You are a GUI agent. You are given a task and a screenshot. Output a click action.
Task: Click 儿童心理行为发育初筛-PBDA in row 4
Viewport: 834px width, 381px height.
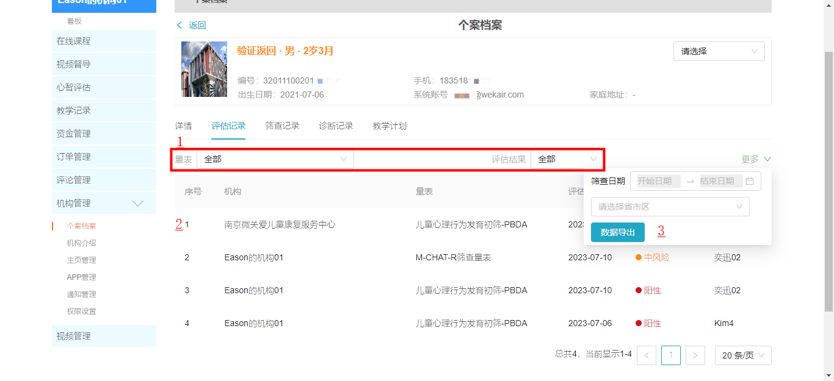[471, 323]
